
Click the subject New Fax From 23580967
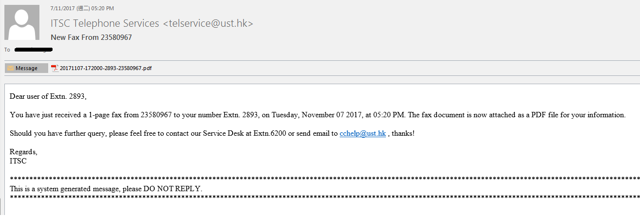click(x=91, y=37)
